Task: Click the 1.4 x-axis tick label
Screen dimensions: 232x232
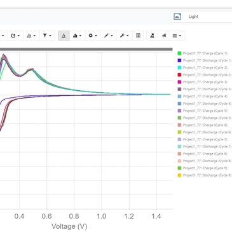Action: coord(156,217)
